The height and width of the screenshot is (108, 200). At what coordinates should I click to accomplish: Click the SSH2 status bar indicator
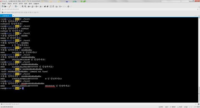coord(161,107)
